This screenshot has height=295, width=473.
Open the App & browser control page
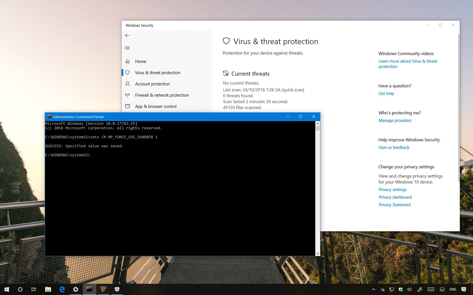pyautogui.click(x=156, y=106)
